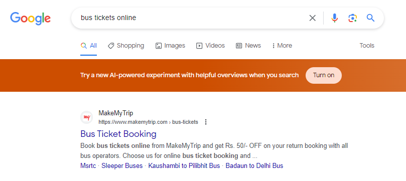Screen dimensions: 406x181
Task: Open Kaushambi to Pilibhit Bus link
Action: click(x=184, y=166)
